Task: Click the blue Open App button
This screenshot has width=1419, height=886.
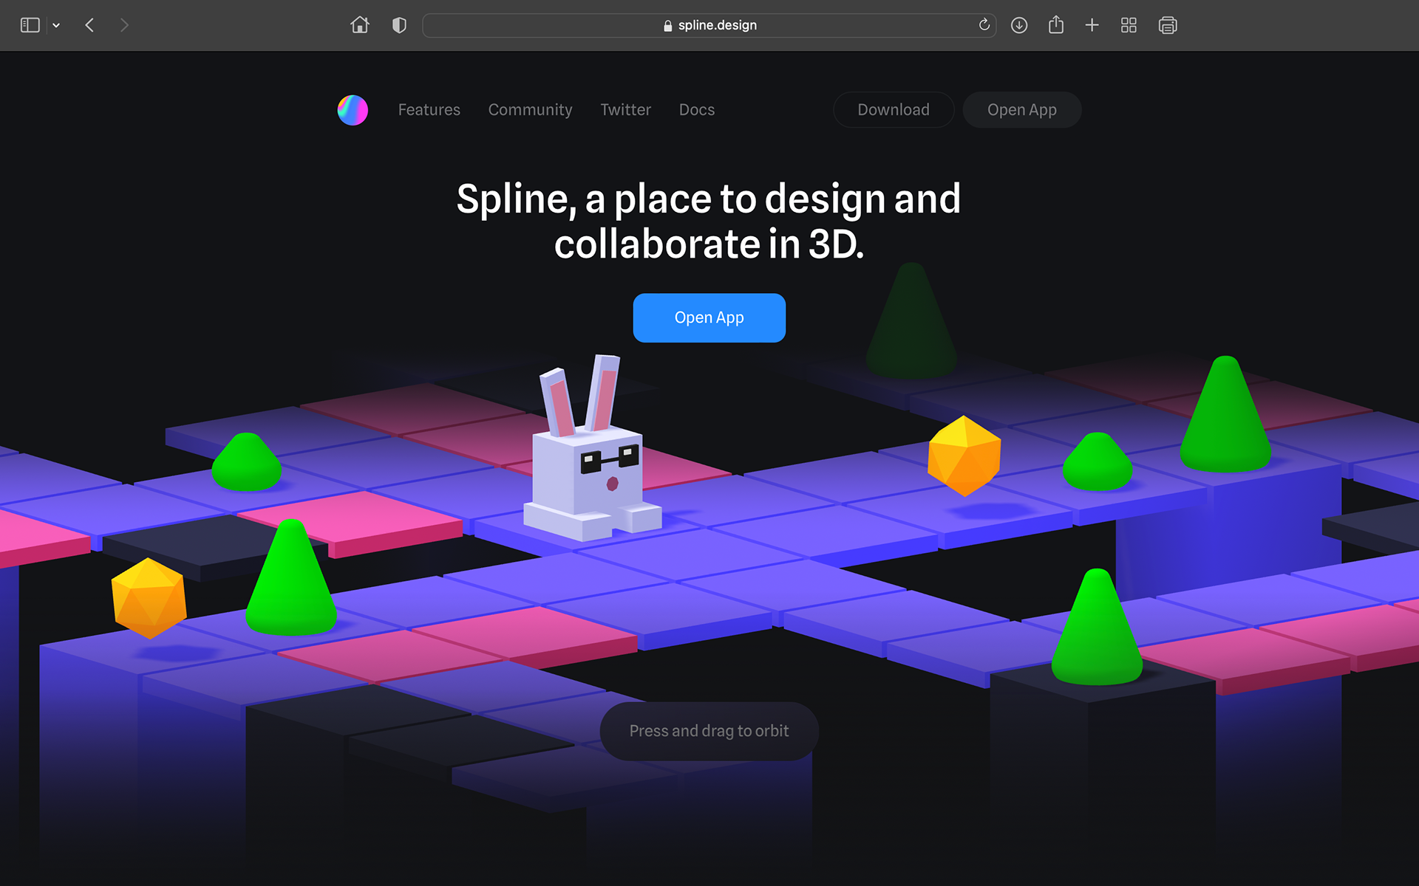Action: click(709, 317)
